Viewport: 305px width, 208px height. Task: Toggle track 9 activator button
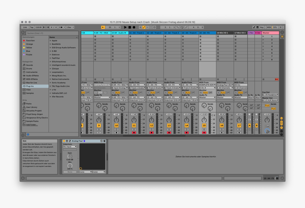click(x=99, y=125)
